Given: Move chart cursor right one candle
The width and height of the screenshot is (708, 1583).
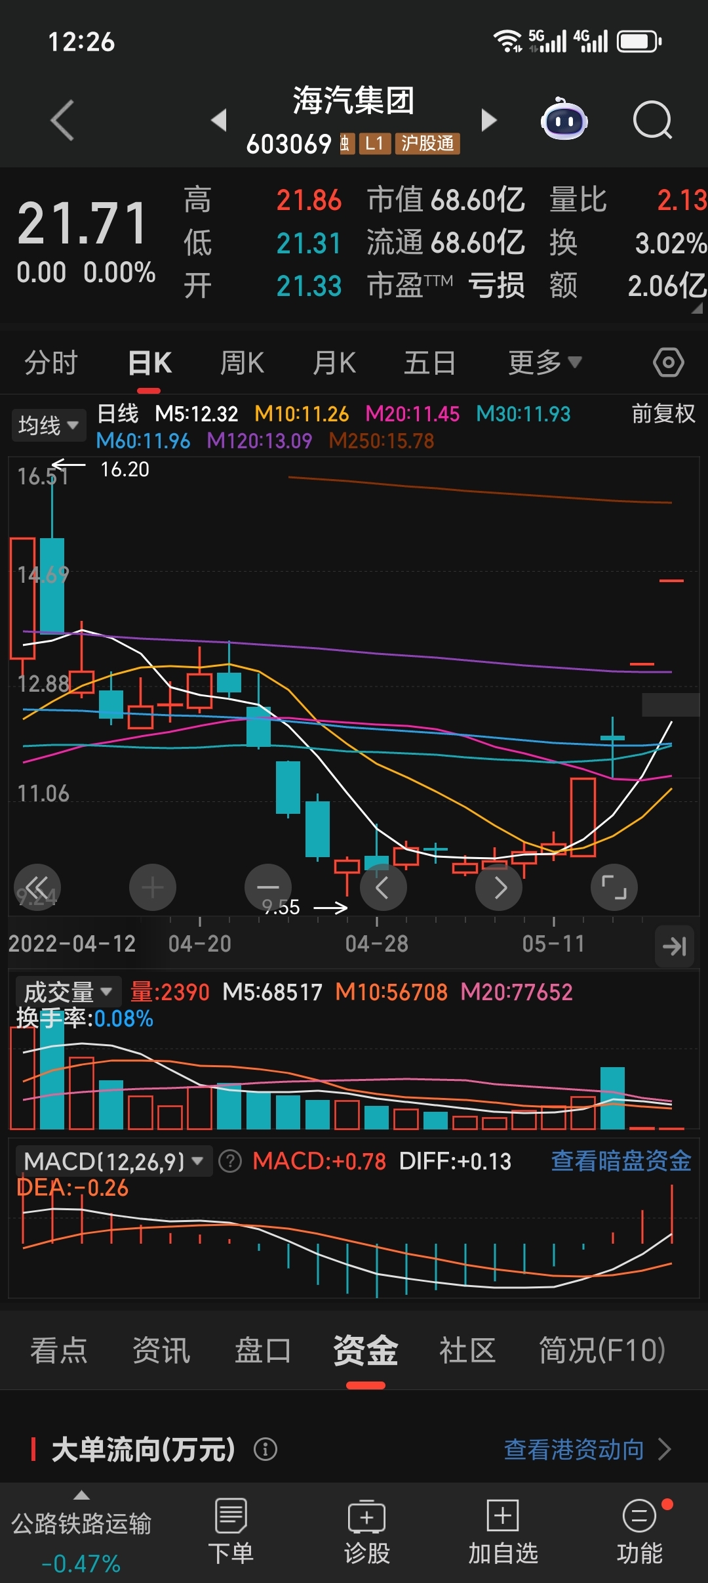Looking at the screenshot, I should [499, 888].
